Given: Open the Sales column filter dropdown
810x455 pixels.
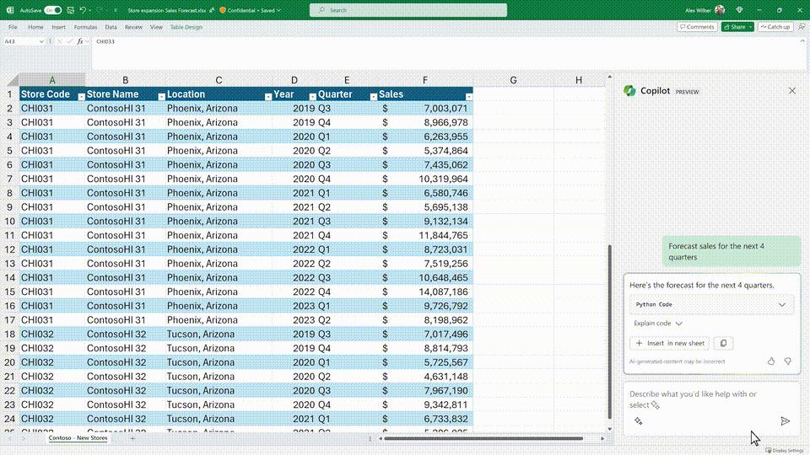Looking at the screenshot, I should coord(468,97).
